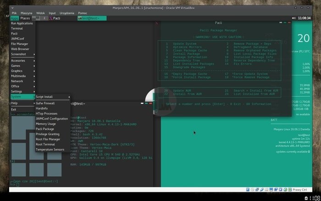The height and width of the screenshot is (201, 321).
Task: Expand the Network submenu
Action: click(22, 81)
